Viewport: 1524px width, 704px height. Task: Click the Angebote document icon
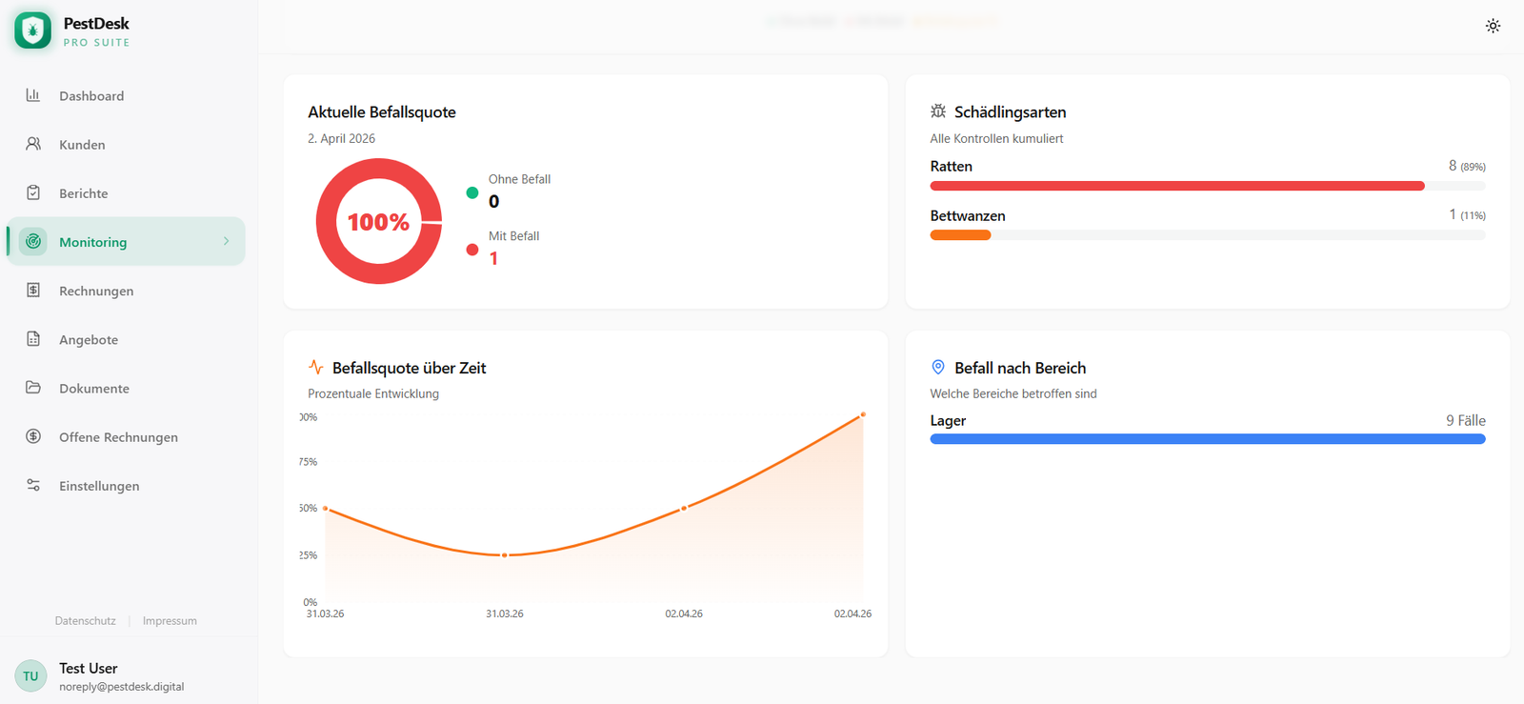tap(33, 339)
